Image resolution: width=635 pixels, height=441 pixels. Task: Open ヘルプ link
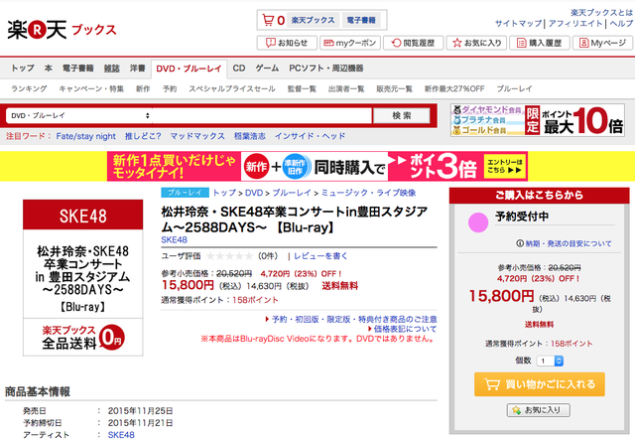(621, 24)
